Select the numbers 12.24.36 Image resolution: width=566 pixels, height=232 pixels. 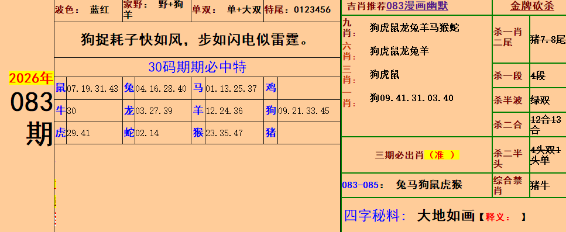click(224, 111)
